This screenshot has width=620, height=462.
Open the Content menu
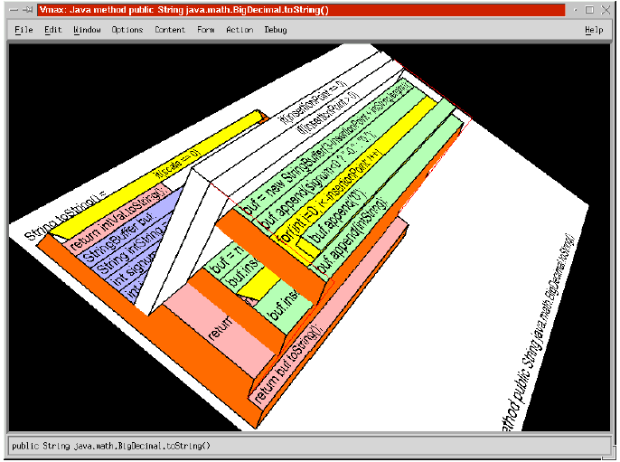point(170,30)
